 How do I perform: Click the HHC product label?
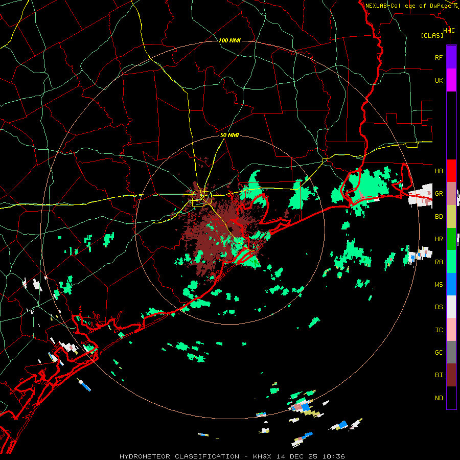coord(449,31)
